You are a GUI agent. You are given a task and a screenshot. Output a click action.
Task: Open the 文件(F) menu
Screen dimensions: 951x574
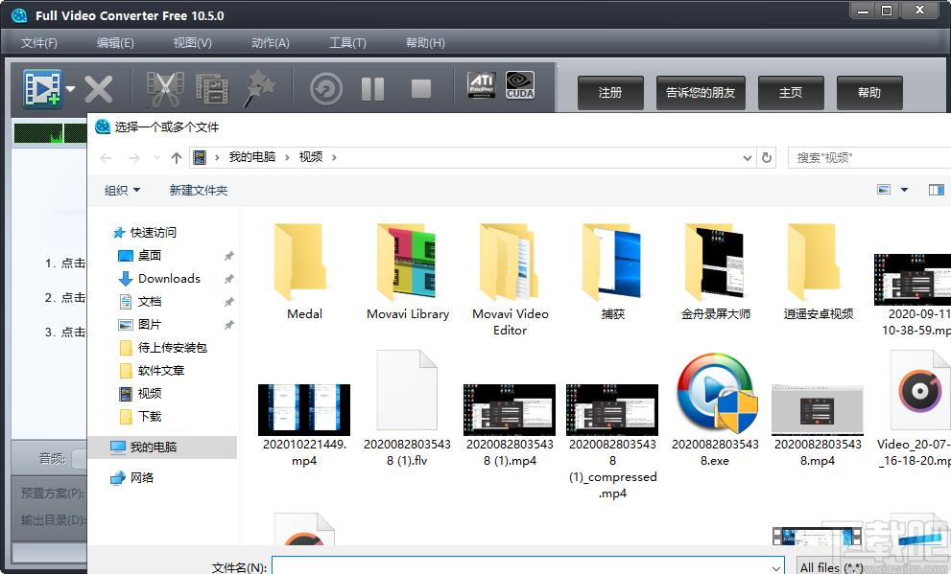38,43
